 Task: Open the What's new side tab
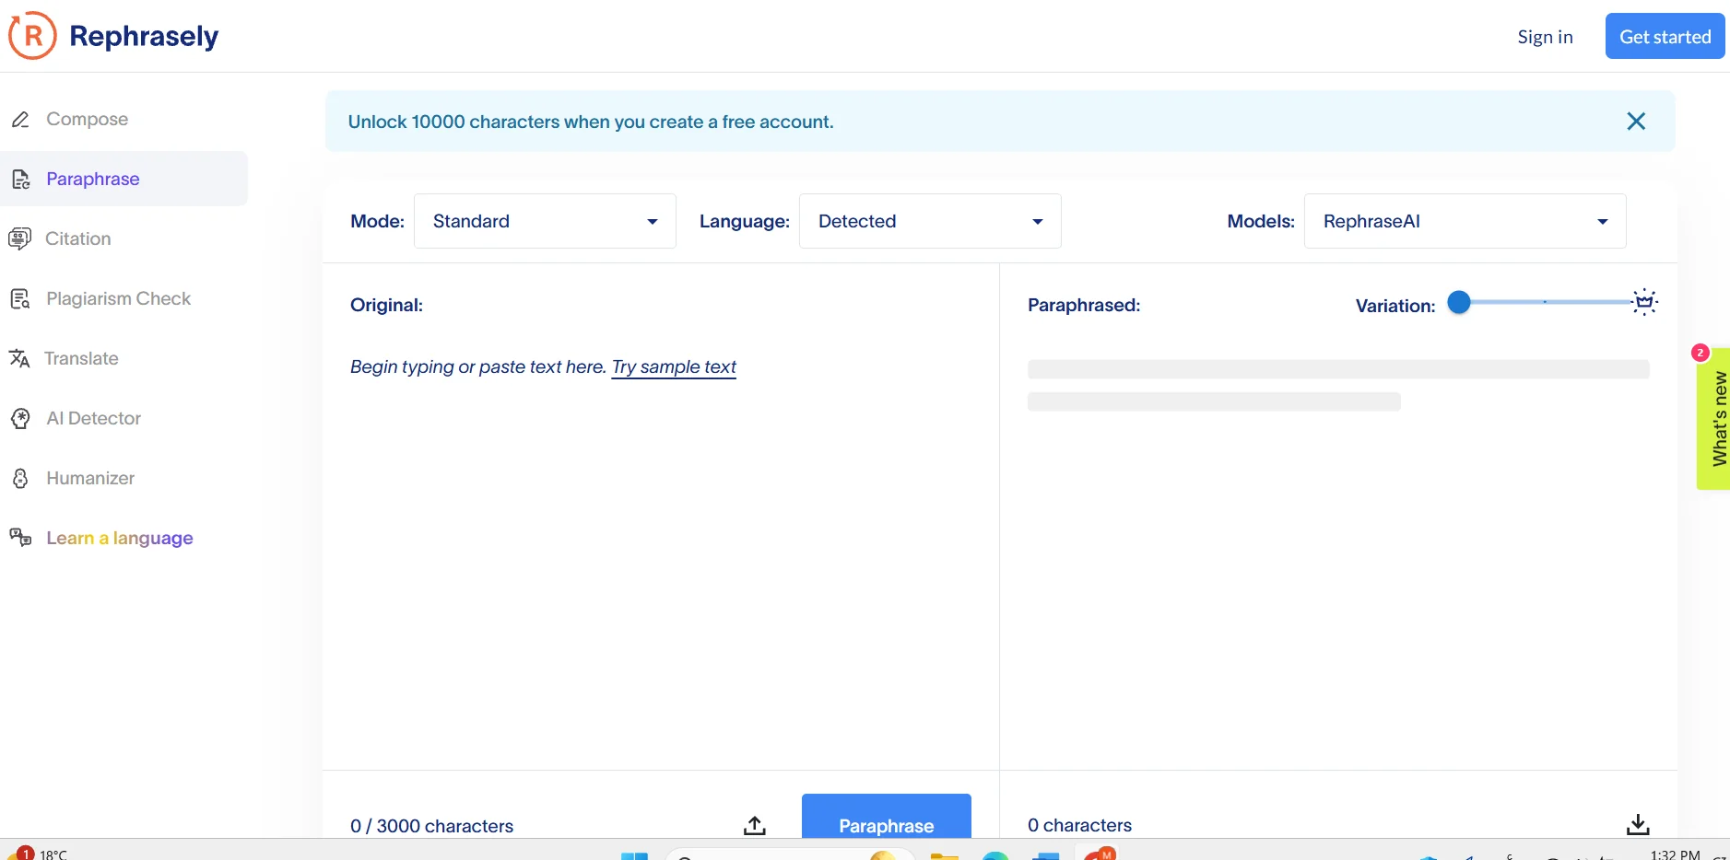tap(1716, 419)
